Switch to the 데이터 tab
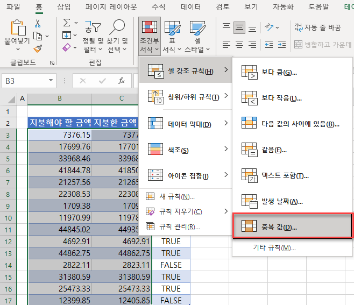Image resolution: width=354 pixels, height=305 pixels. tap(190, 7)
